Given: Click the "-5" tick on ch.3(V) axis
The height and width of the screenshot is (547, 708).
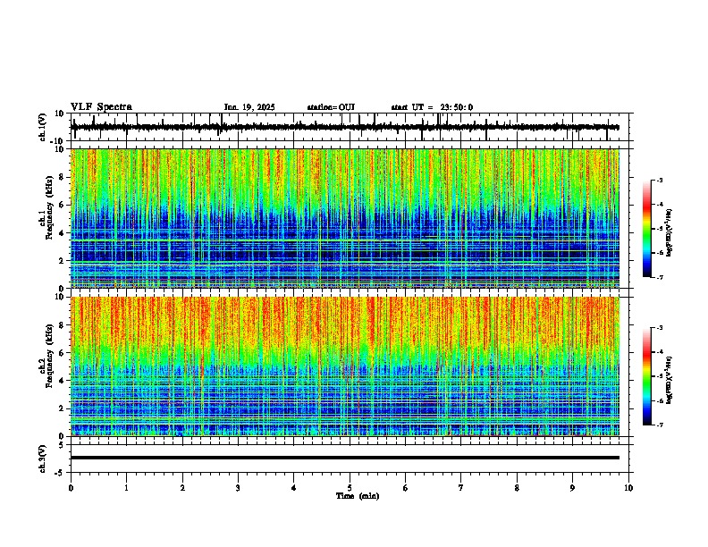Looking at the screenshot, I should tap(61, 473).
